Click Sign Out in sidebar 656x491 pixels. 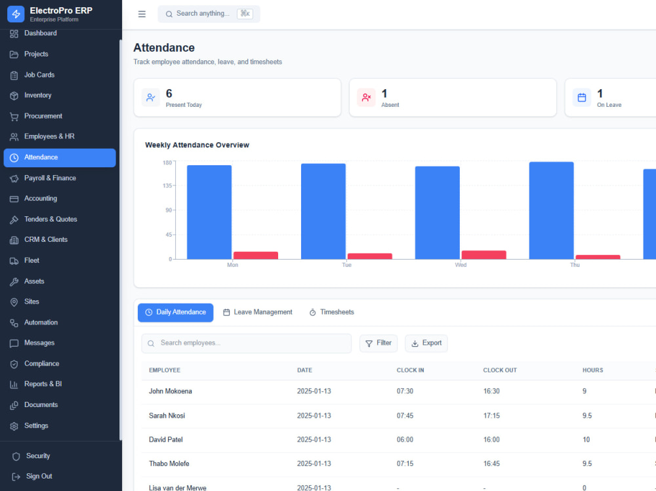coord(60,477)
